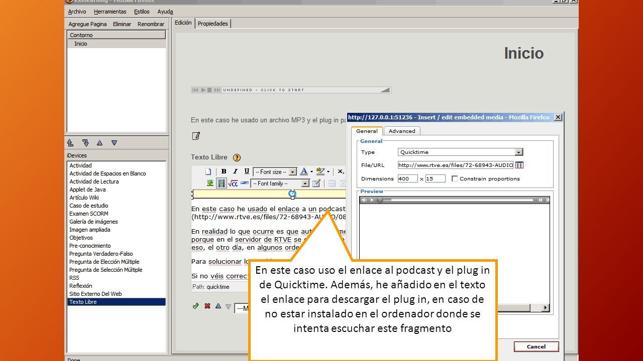Viewport: 643px width, 361px height.
Task: Click the width field showing 400
Action: click(x=407, y=178)
